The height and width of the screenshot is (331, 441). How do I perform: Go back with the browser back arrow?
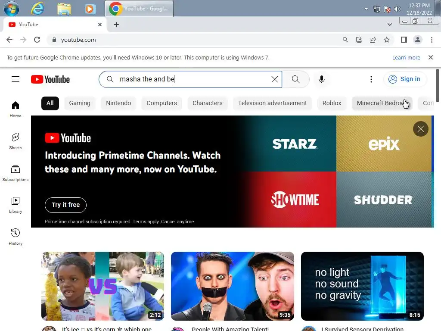9,40
